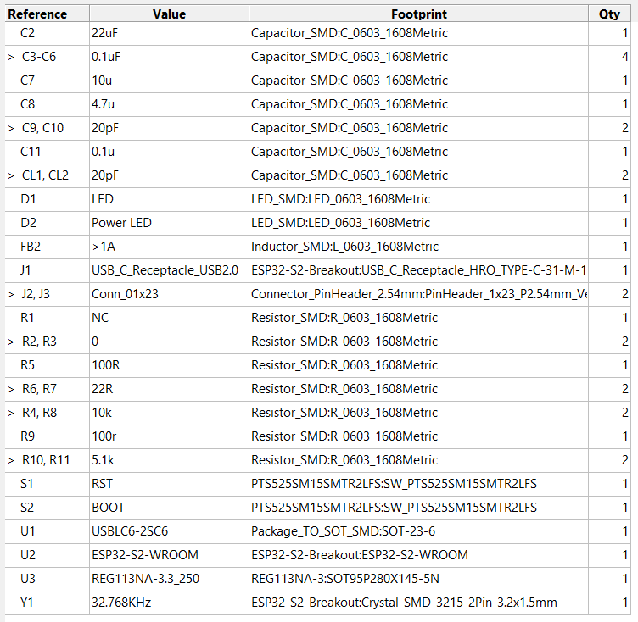Click the Qty column header

[x=610, y=14]
